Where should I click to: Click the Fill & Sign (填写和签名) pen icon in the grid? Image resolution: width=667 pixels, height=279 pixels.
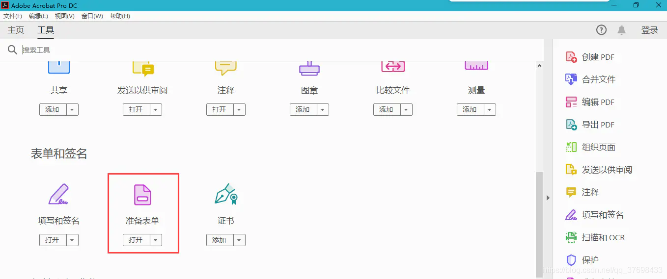point(58,194)
